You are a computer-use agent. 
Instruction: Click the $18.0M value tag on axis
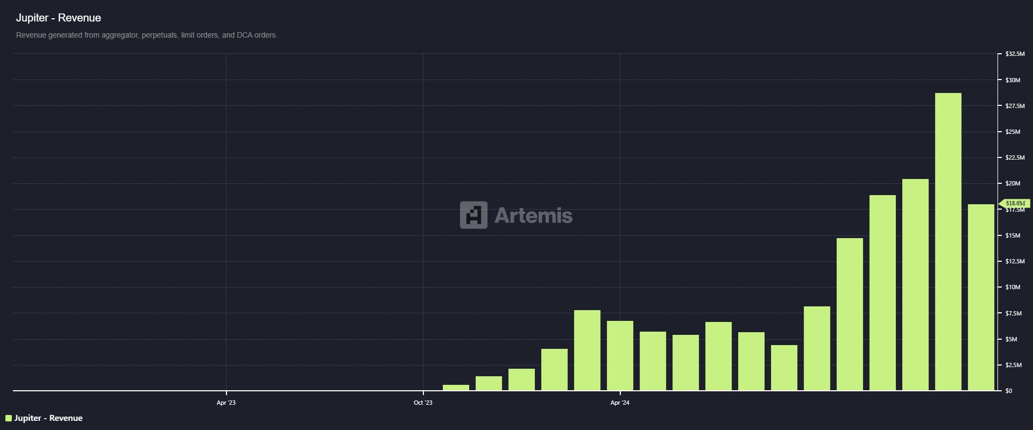click(x=1015, y=203)
